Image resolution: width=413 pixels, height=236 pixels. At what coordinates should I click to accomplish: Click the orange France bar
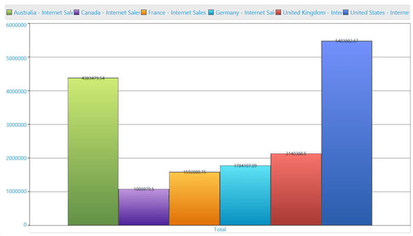point(194,199)
